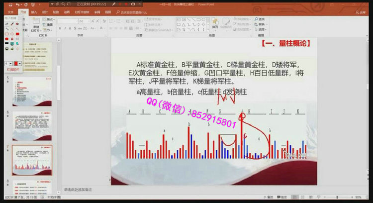Open the red pen color swatch picker
The width and height of the screenshot is (373, 203).
point(19,64)
